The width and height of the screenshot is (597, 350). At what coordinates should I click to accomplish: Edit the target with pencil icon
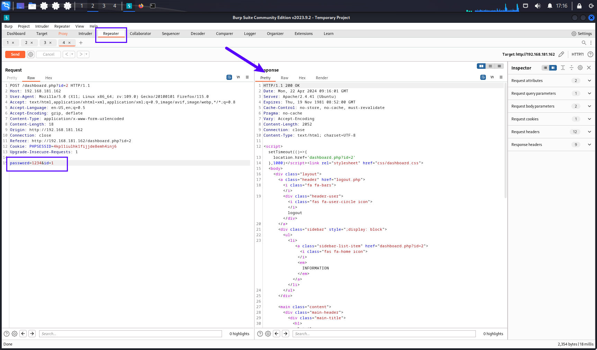[x=561, y=54]
